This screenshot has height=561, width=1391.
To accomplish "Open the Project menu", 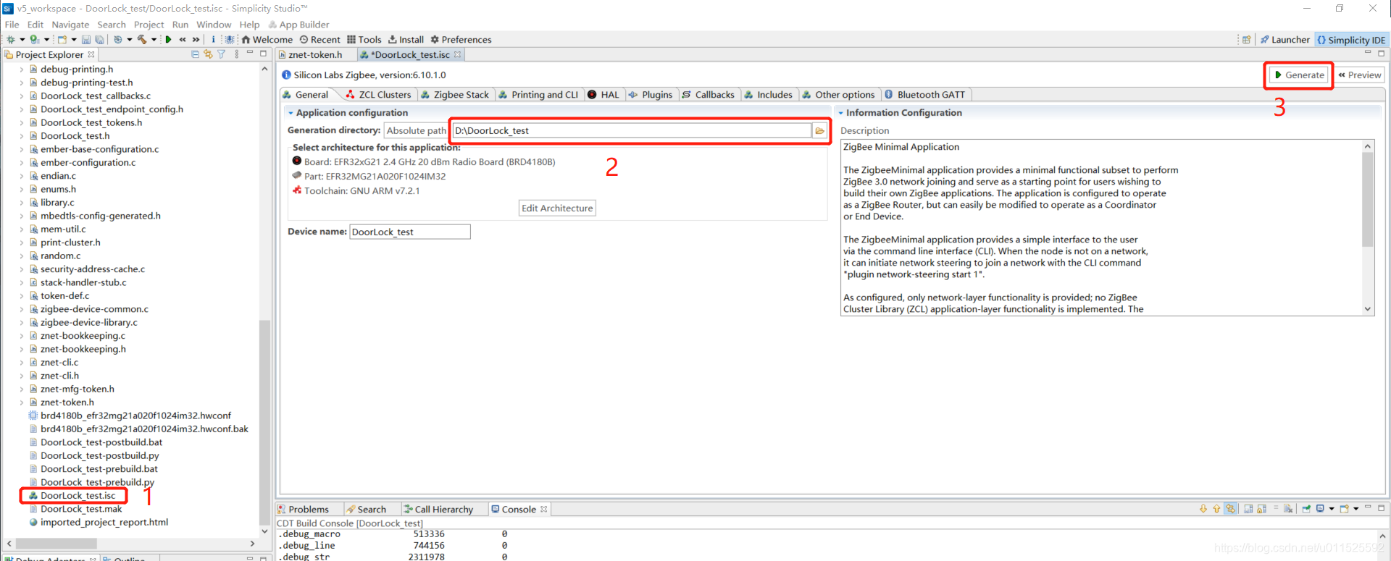I will click(149, 25).
